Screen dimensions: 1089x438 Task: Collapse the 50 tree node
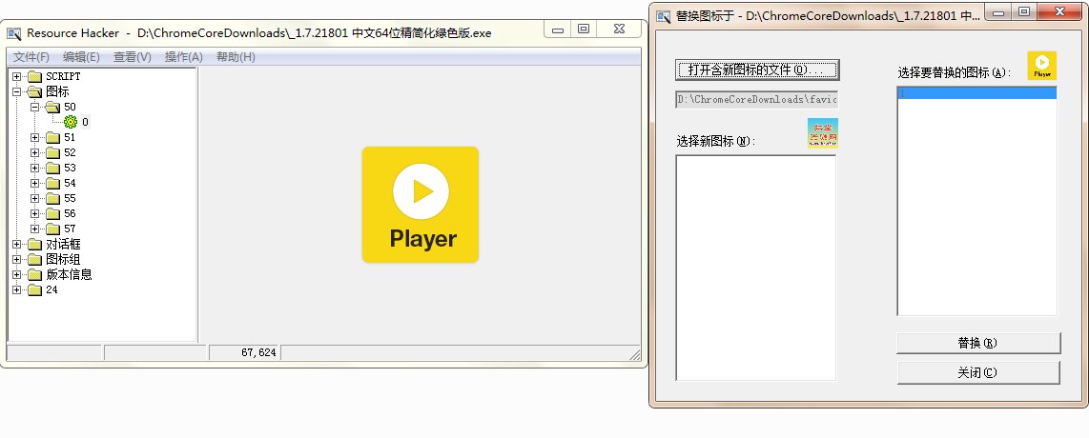click(x=34, y=107)
